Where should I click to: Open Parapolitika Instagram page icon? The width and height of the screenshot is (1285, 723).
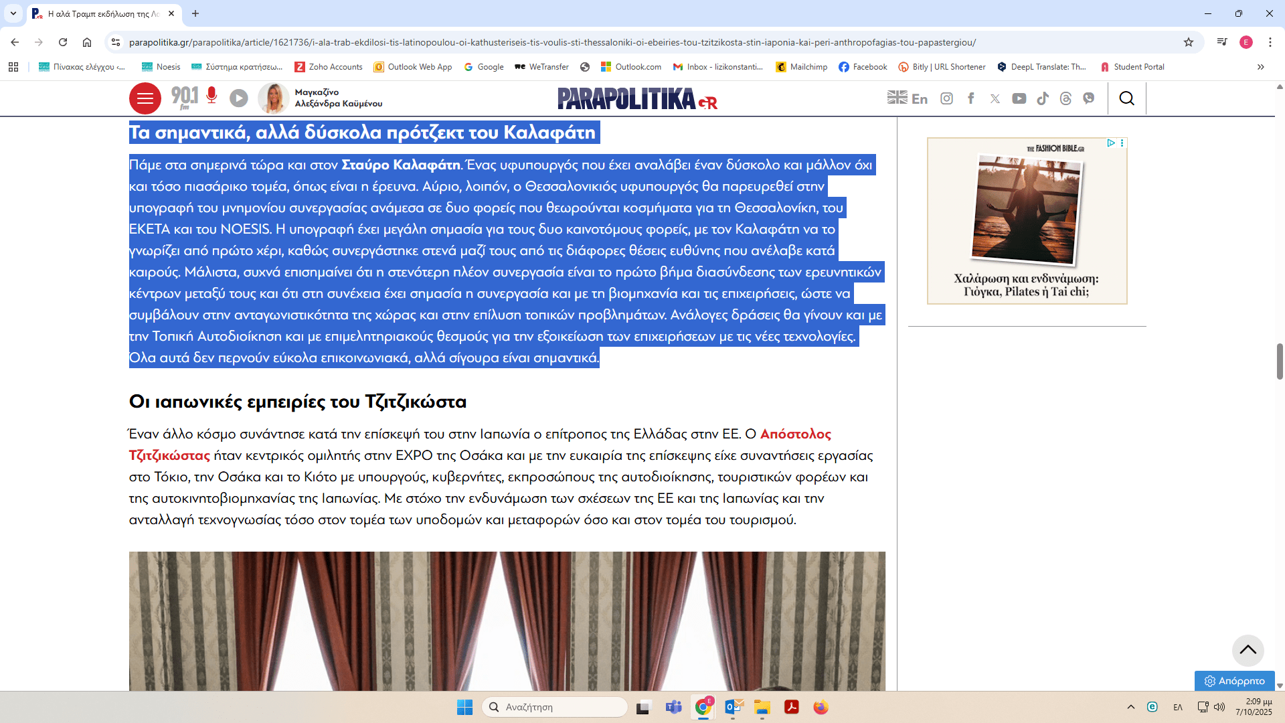click(946, 98)
